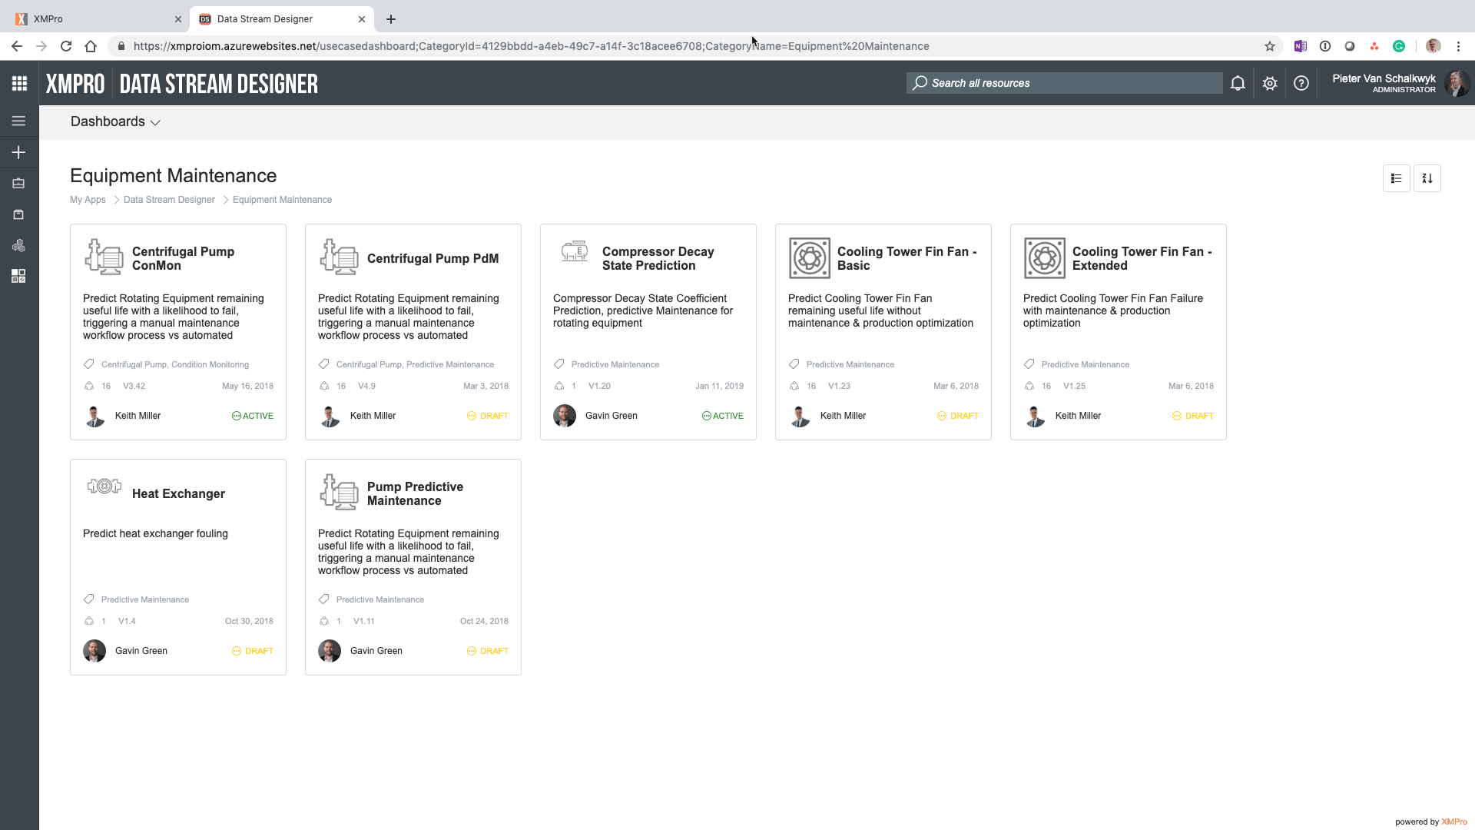
Task: Open the settings gear icon
Action: point(1270,83)
